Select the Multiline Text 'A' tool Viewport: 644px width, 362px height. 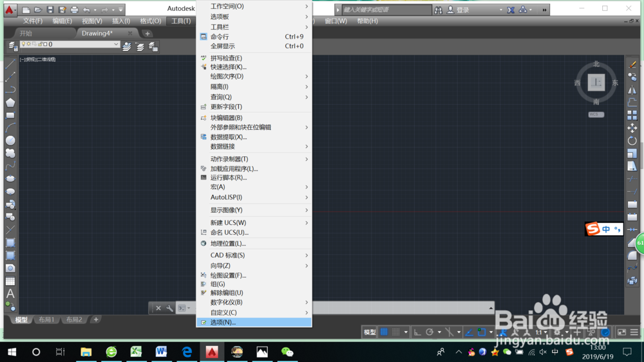click(10, 294)
